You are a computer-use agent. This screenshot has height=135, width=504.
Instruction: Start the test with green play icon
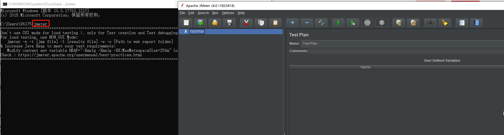[x=338, y=23]
